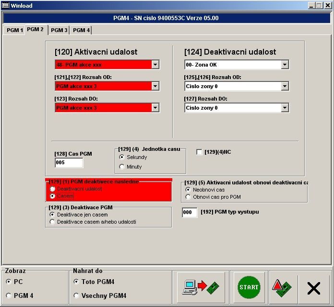The height and width of the screenshot is (307, 334).
Task: Open the PGM 3 tab
Action: (59, 30)
